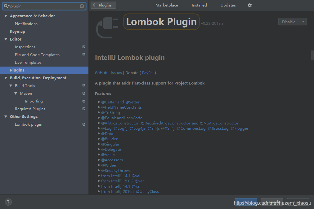Clear the plugin search field text
This screenshot has width=314, height=209.
(82, 6)
